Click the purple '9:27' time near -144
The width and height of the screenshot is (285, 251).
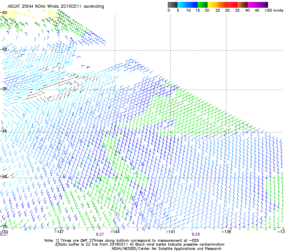click(x=100, y=234)
